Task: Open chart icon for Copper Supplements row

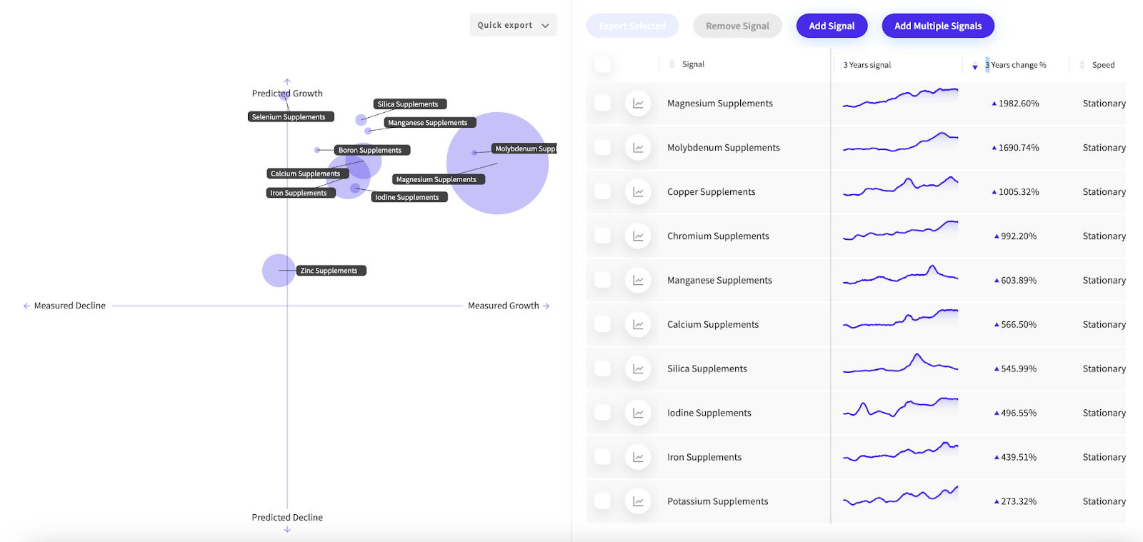Action: [x=638, y=192]
